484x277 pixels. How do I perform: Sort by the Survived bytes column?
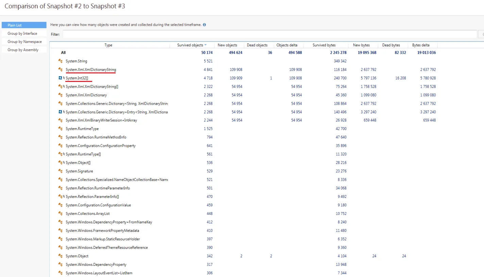[324, 45]
